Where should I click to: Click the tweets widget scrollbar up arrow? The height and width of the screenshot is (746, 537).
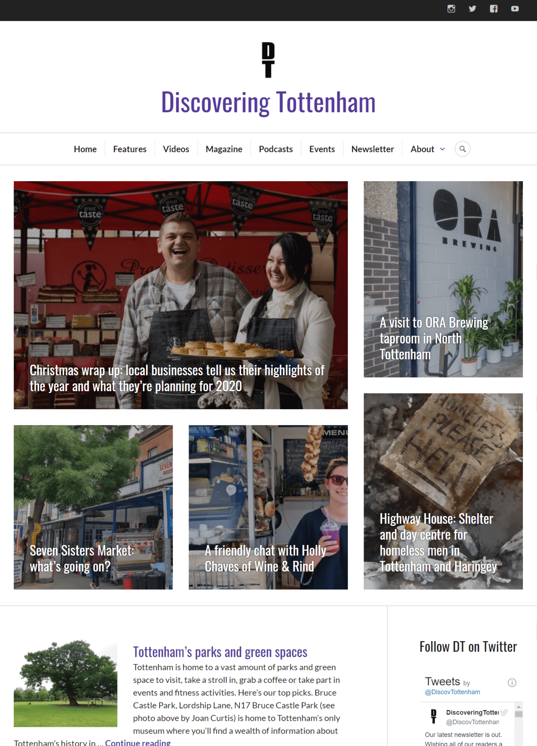519,707
